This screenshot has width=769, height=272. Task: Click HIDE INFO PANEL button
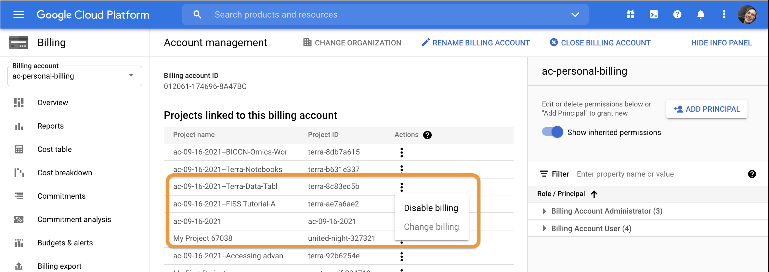click(x=721, y=43)
